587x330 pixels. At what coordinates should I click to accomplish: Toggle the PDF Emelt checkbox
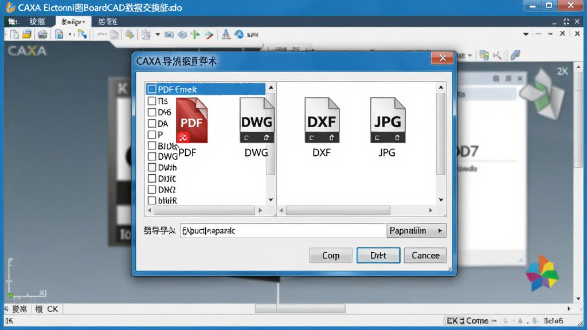151,89
